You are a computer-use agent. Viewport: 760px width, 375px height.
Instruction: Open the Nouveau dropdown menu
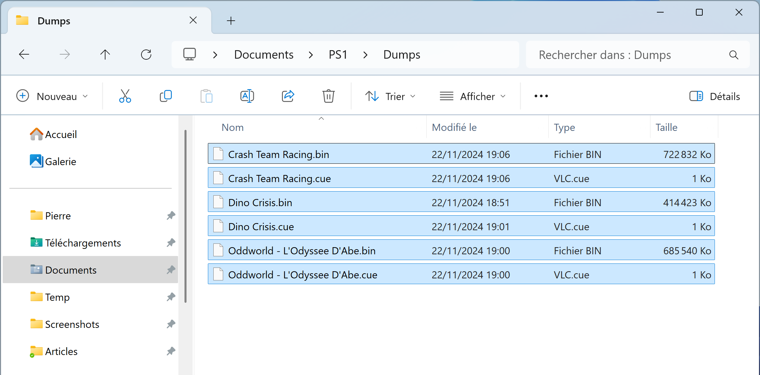52,96
